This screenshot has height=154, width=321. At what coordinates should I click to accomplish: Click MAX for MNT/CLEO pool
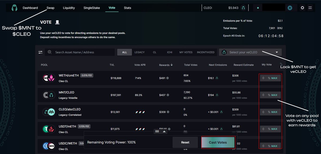pos(274,95)
